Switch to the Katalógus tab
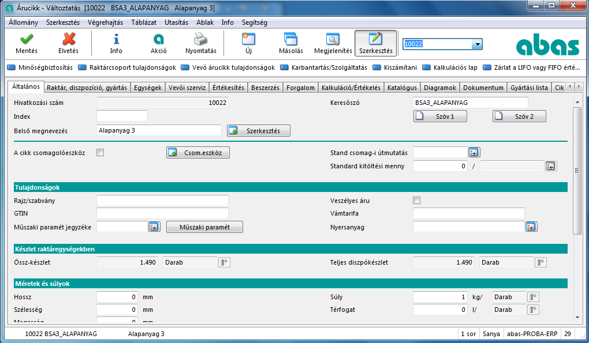 click(402, 88)
